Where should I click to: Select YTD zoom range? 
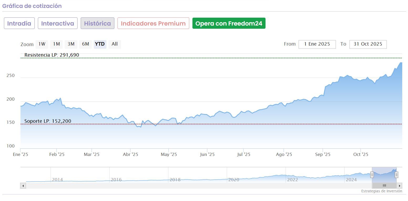click(x=100, y=44)
